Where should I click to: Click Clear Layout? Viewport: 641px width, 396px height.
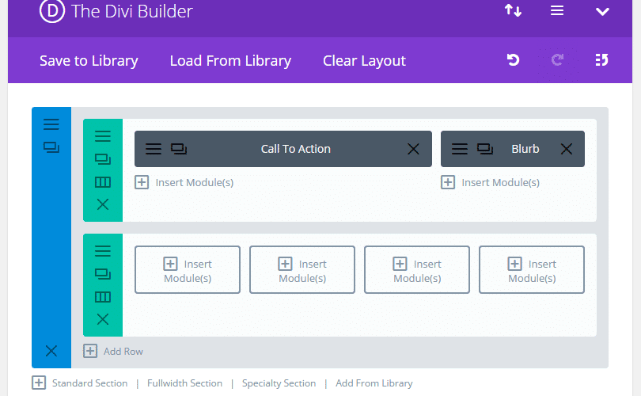tap(364, 60)
